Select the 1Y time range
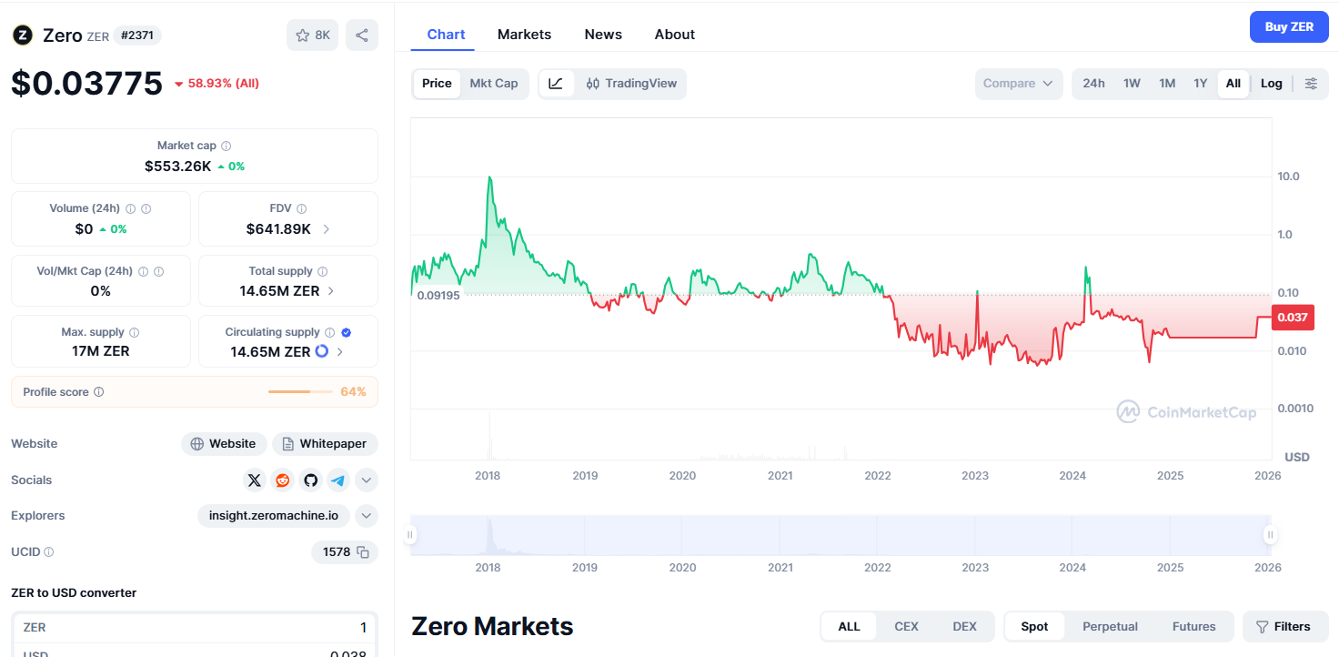Image resolution: width=1339 pixels, height=657 pixels. click(1201, 84)
